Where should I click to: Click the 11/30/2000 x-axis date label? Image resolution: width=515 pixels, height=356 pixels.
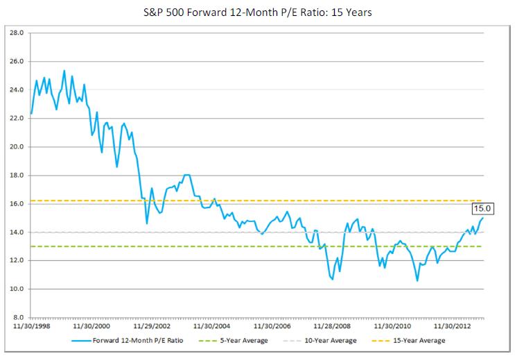90,325
